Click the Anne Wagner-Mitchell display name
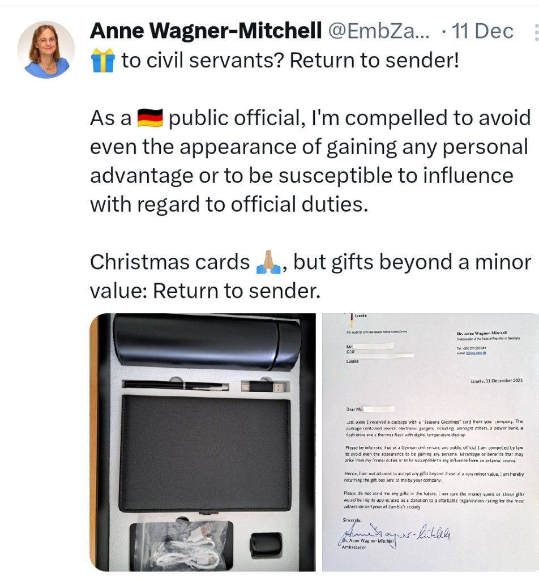Screen dimensions: 539x580 [206, 31]
